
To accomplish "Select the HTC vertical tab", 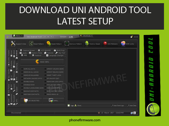I will 17,102.
